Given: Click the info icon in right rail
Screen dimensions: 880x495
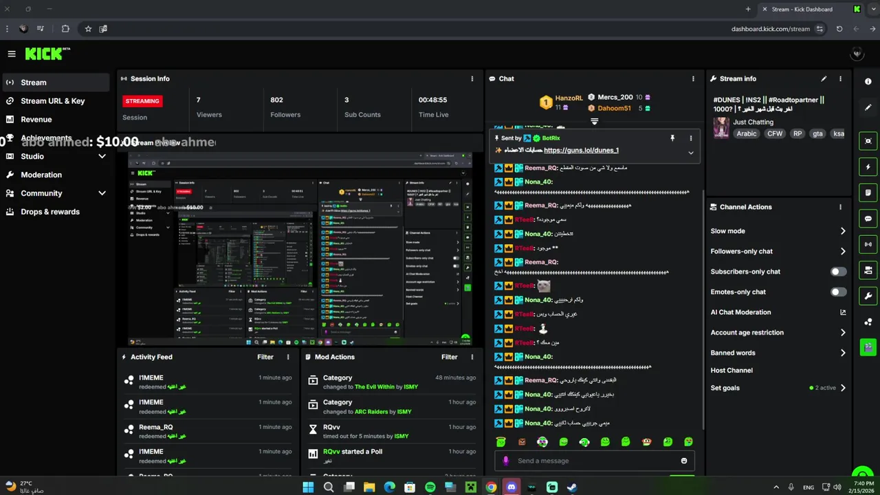Looking at the screenshot, I should (x=868, y=80).
